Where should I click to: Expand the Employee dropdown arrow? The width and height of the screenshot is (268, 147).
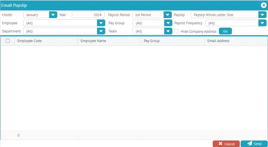(x=101, y=23)
